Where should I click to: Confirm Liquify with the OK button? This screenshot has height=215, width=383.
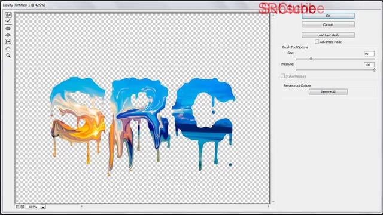tap(328, 16)
